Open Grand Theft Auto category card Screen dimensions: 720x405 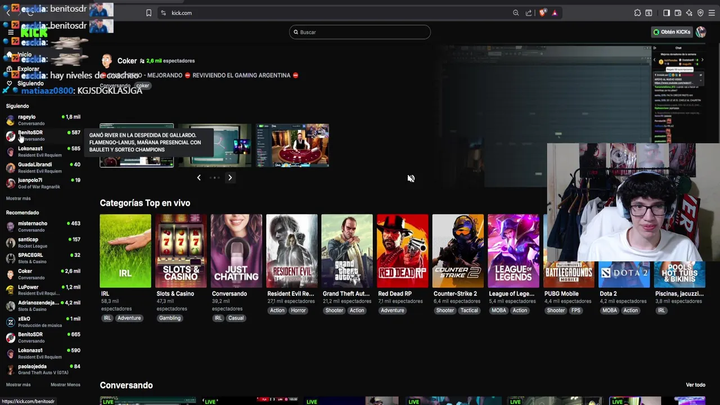tap(347, 251)
